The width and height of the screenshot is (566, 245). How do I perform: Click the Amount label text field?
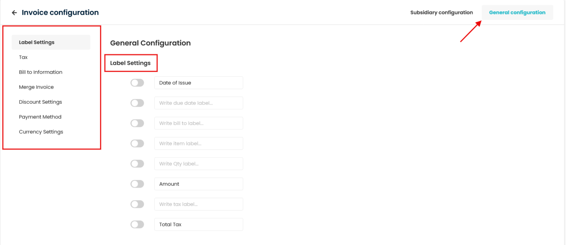198,184
